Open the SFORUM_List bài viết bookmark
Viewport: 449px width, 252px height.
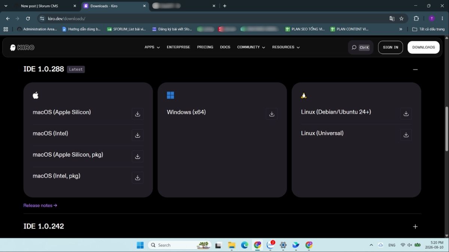tap(126, 29)
